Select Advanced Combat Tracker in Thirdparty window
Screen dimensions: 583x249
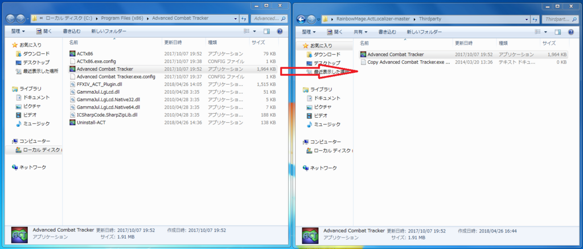tap(396, 55)
